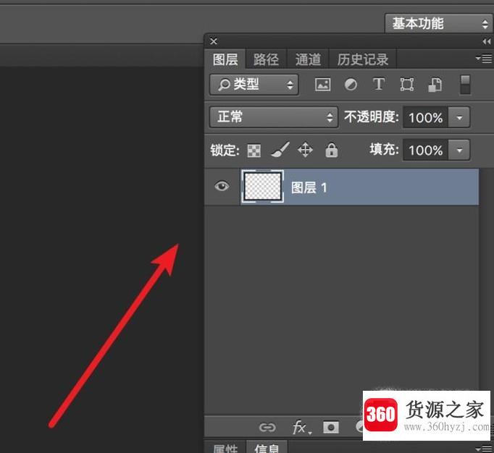Open the 不透明度 opacity slider arrow

[x=459, y=118]
